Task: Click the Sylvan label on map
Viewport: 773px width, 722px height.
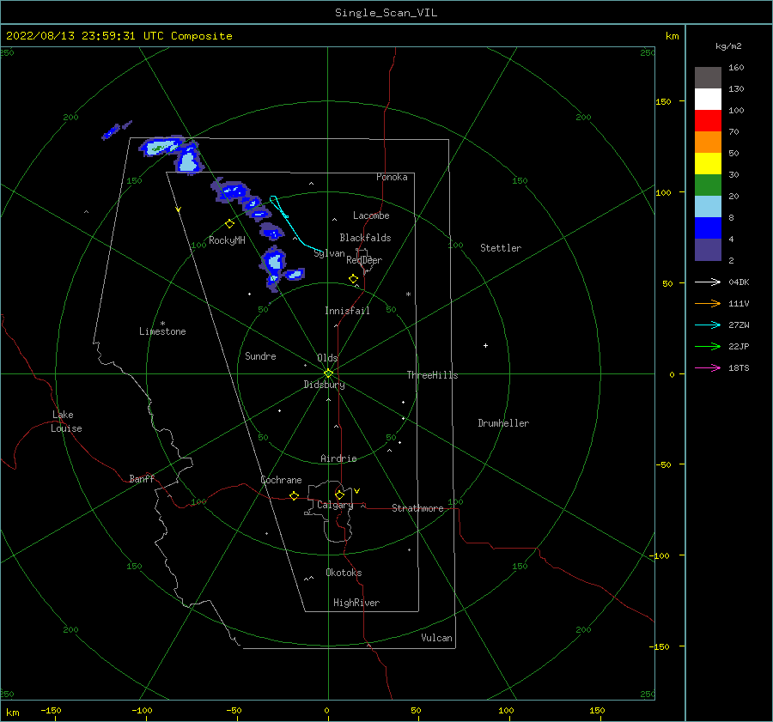Action: coord(329,253)
